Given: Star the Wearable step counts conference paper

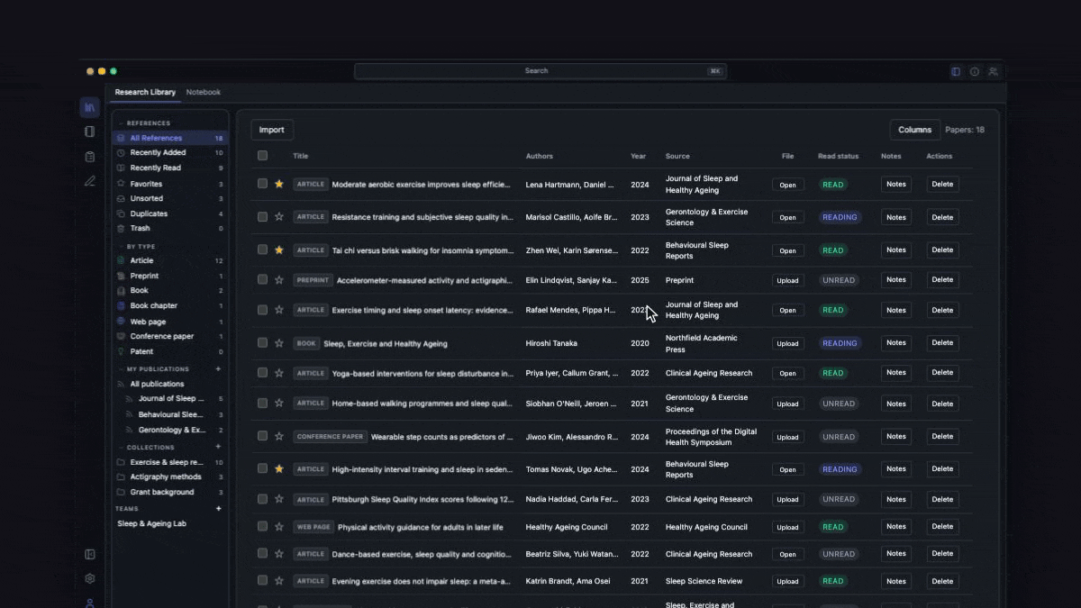Looking at the screenshot, I should pyautogui.click(x=279, y=436).
